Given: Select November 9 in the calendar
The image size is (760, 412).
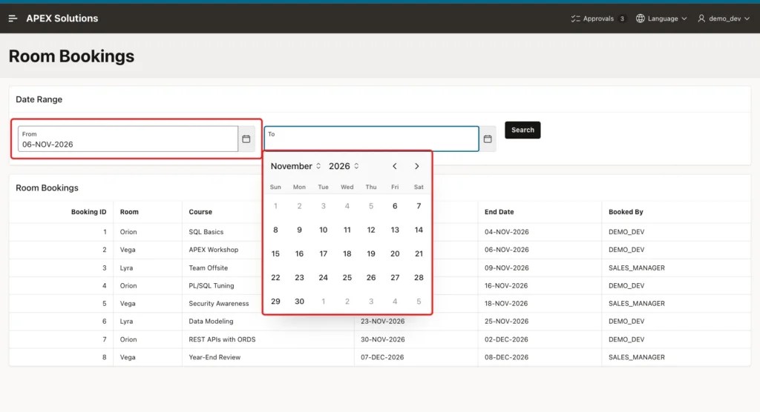Looking at the screenshot, I should [x=300, y=230].
